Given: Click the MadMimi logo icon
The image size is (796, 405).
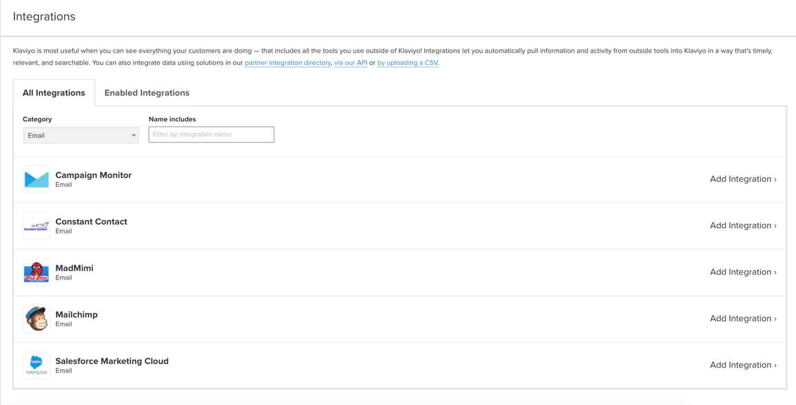Looking at the screenshot, I should pos(36,272).
